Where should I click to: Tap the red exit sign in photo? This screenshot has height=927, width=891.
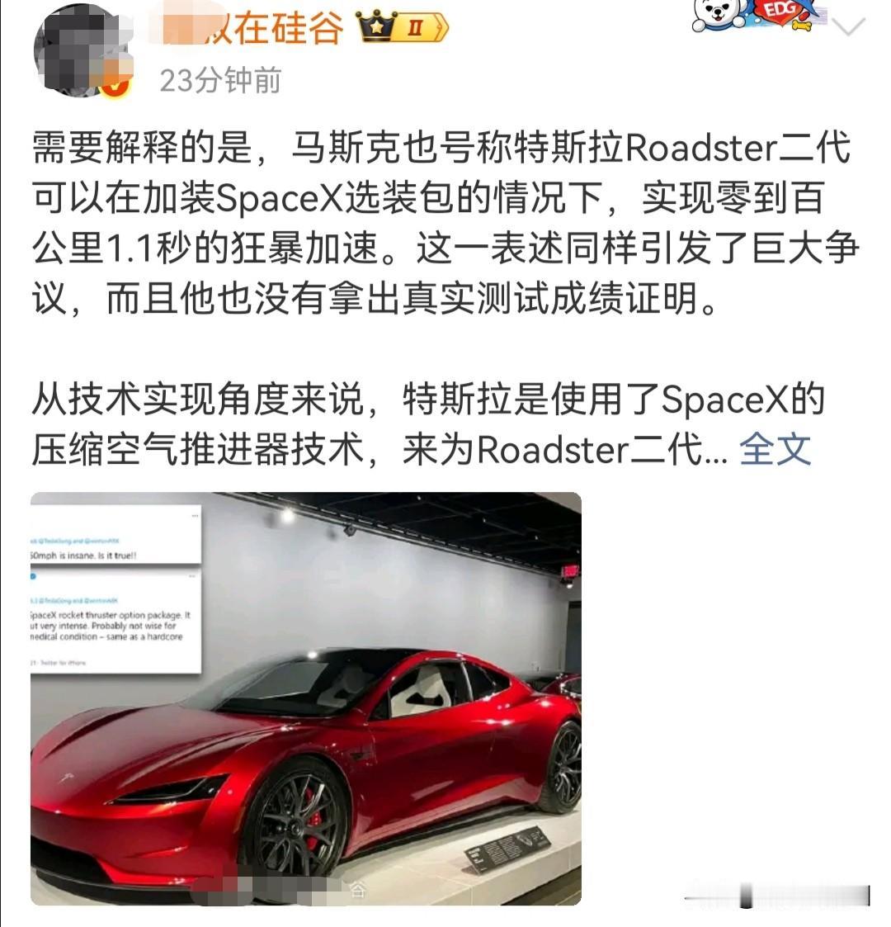click(x=569, y=572)
